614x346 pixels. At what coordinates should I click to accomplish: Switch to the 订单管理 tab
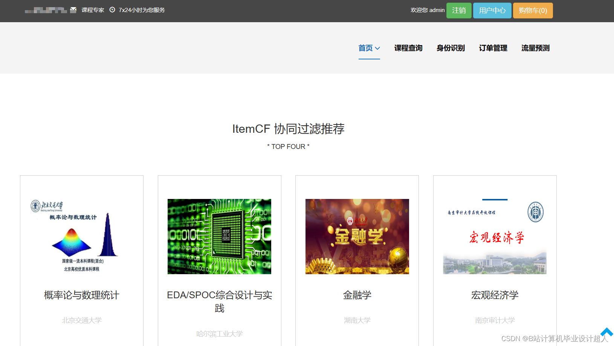493,48
